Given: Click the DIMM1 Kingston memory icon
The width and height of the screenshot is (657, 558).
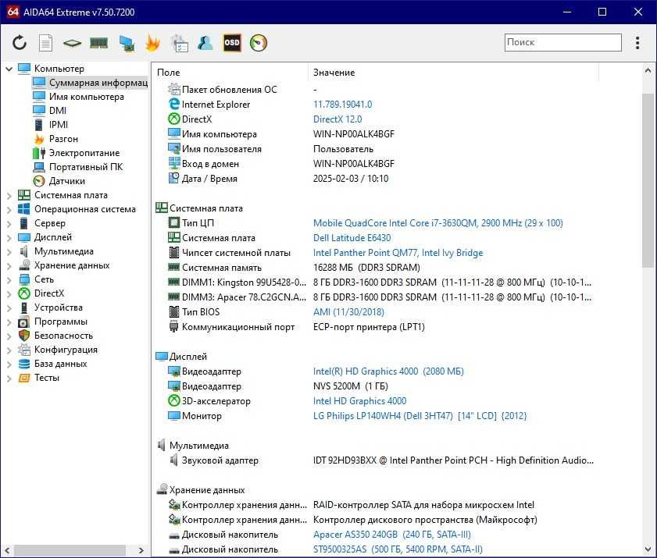Looking at the screenshot, I should click(174, 282).
